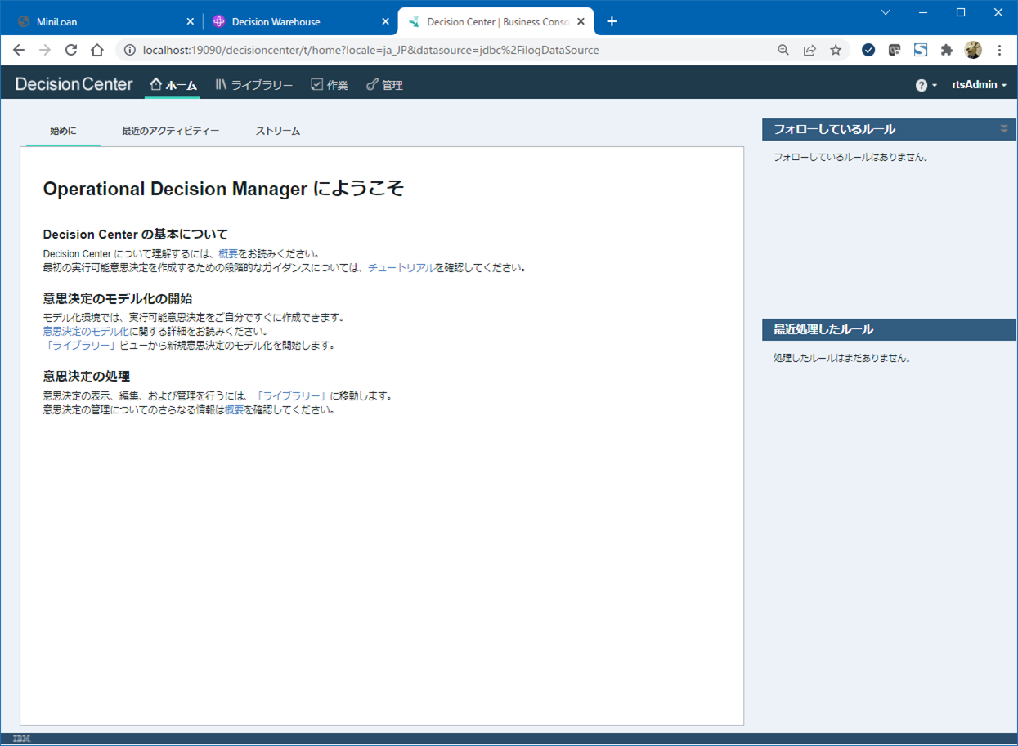Close the MiniLoan tab

(190, 21)
